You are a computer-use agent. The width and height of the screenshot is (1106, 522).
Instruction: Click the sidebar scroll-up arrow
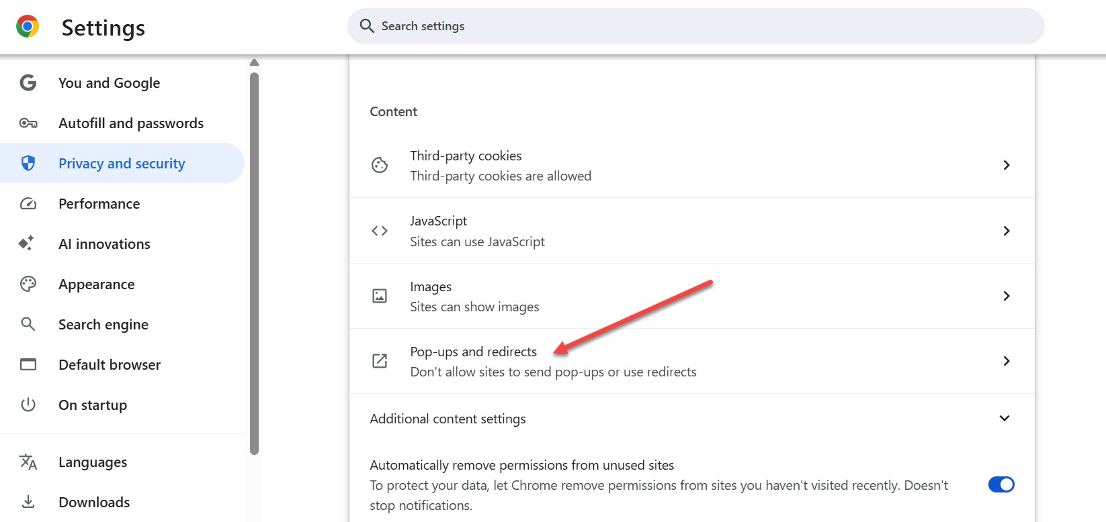click(x=254, y=62)
